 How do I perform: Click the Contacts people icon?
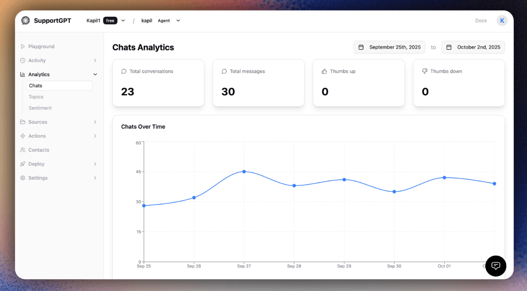point(23,150)
